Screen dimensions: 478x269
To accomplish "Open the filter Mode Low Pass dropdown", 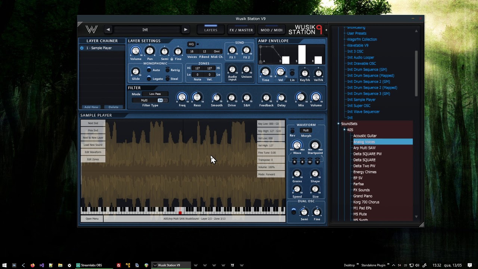I will (x=155, y=94).
